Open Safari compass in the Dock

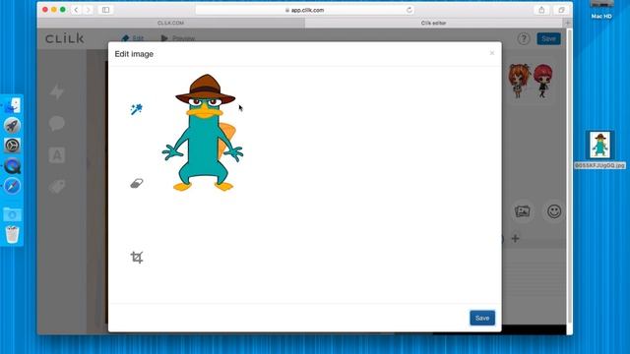(12, 186)
